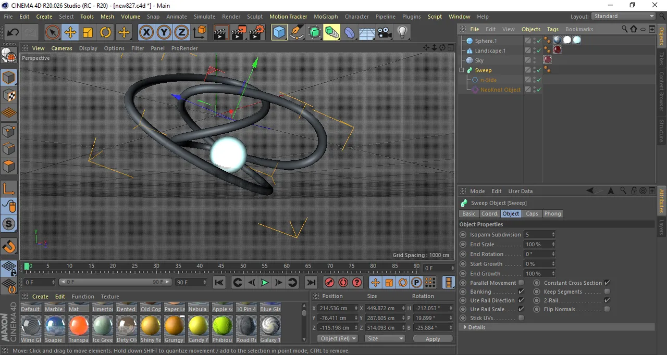Enable the Parallel Movement checkbox
667x355 pixels.
click(521, 283)
